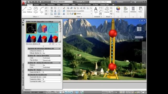
Task: Open the Estado de capa no guardado dropdown
Action: pos(79,11)
